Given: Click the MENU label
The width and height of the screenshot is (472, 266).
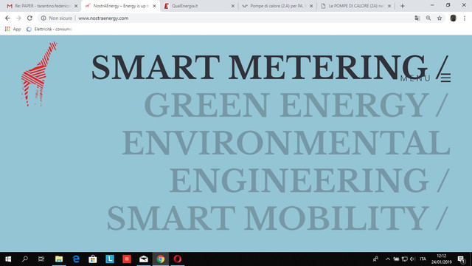Looking at the screenshot, I should [415, 78].
